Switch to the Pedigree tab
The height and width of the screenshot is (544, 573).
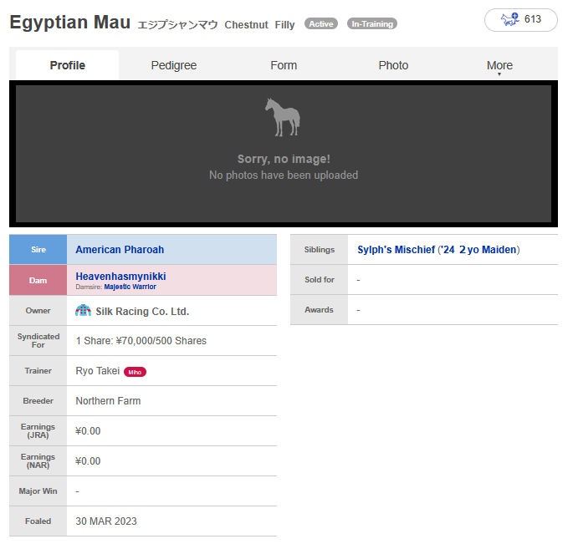coord(174,65)
